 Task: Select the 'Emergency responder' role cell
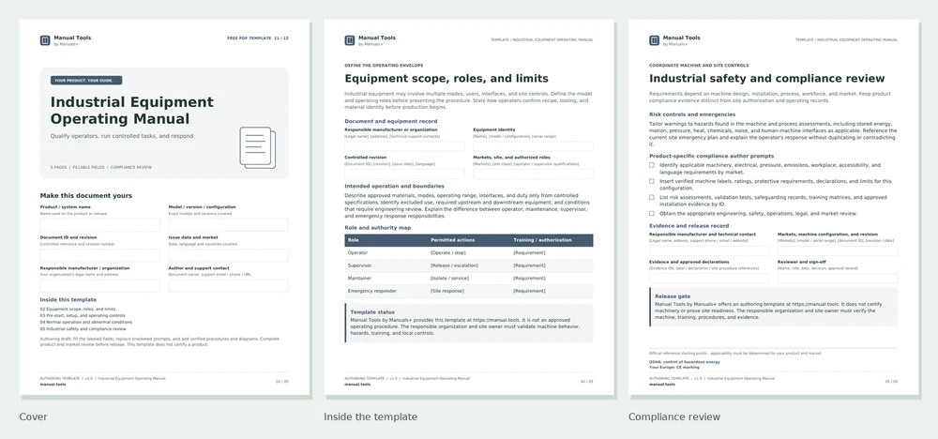tap(371, 291)
